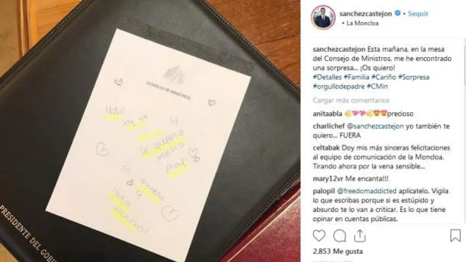Viewport: 466px width, 262px height.
Task: Open the #CMin hashtag
Action: tap(377, 87)
